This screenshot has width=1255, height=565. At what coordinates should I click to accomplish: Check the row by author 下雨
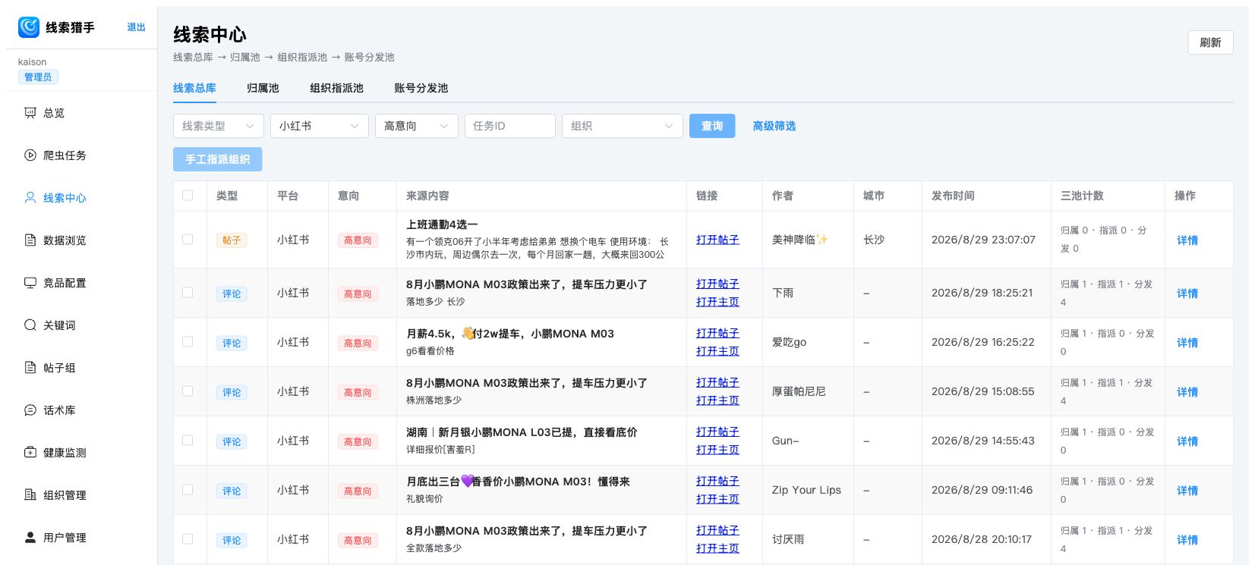click(x=188, y=293)
